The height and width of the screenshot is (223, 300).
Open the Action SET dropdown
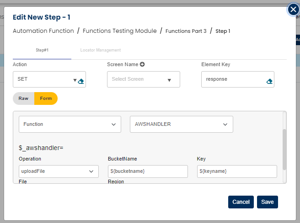click(75, 80)
